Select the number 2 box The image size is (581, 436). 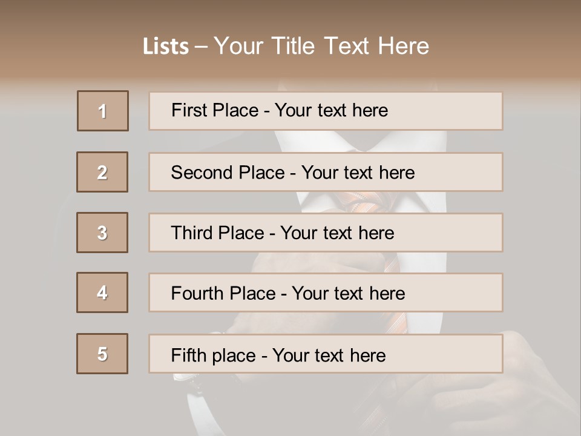(x=102, y=172)
